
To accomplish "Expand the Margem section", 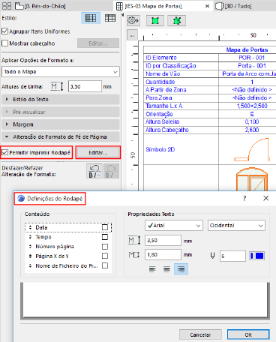I will click(61, 124).
